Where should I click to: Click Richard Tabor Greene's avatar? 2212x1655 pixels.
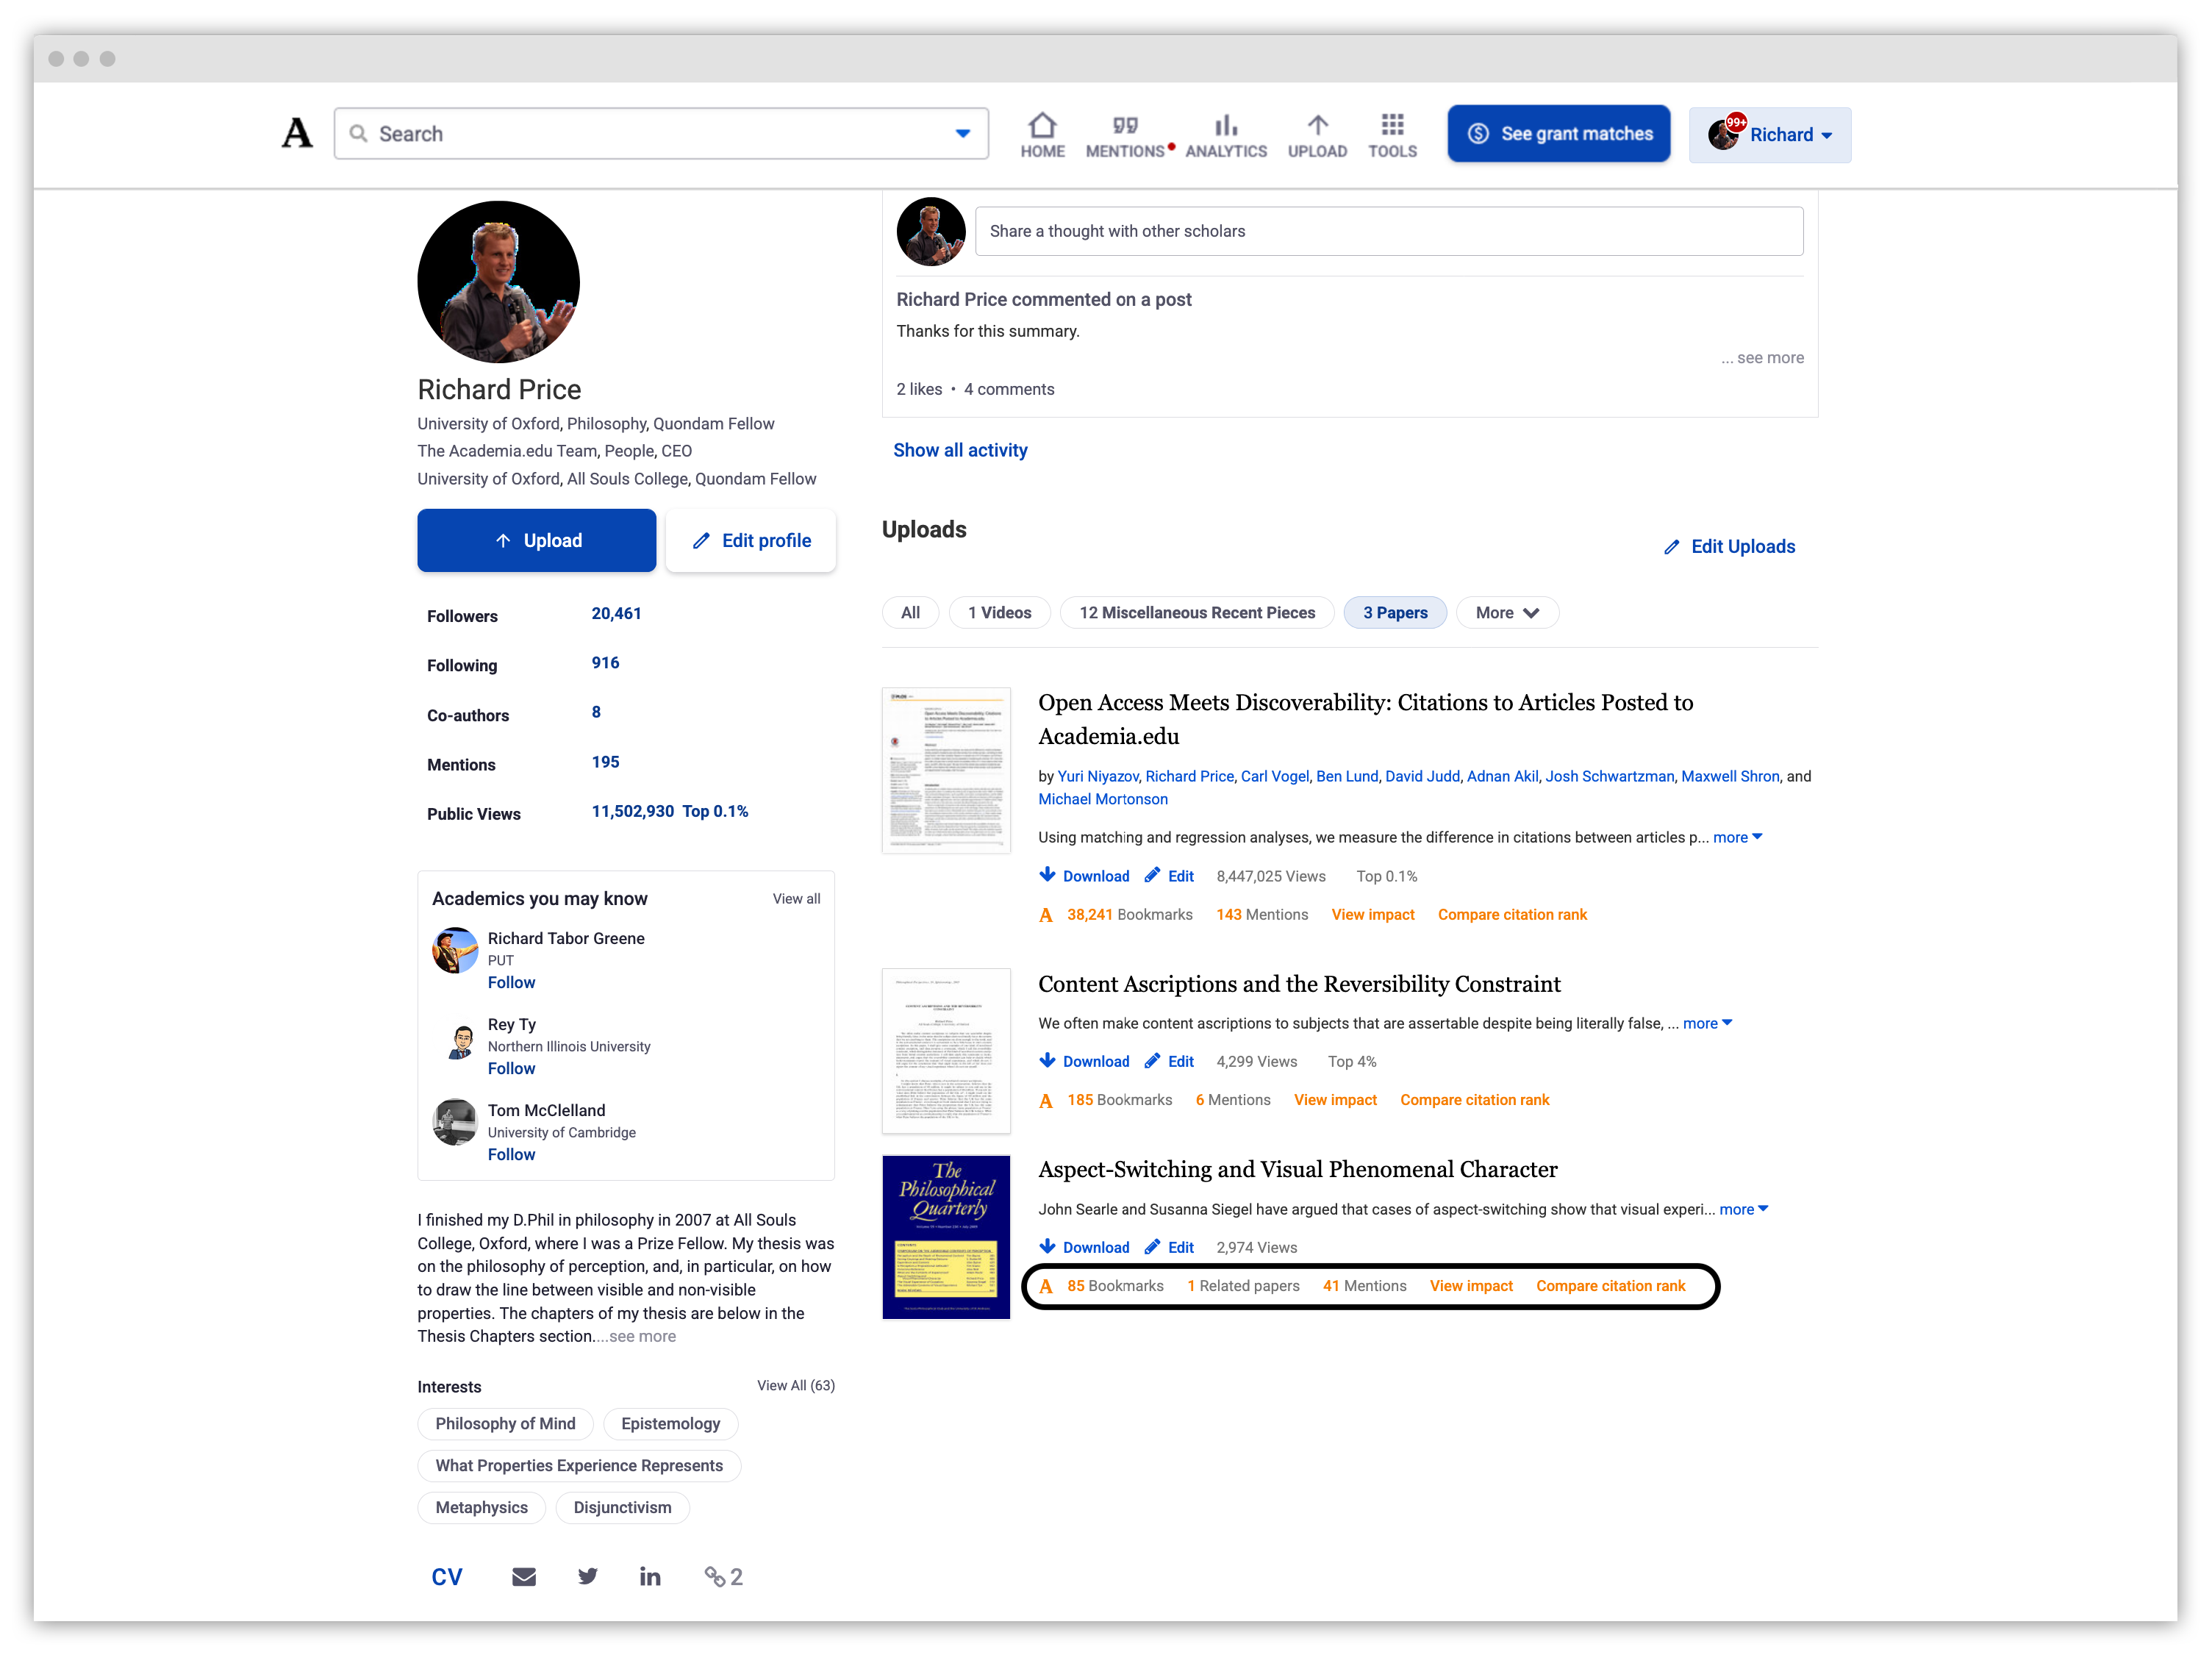[454, 950]
